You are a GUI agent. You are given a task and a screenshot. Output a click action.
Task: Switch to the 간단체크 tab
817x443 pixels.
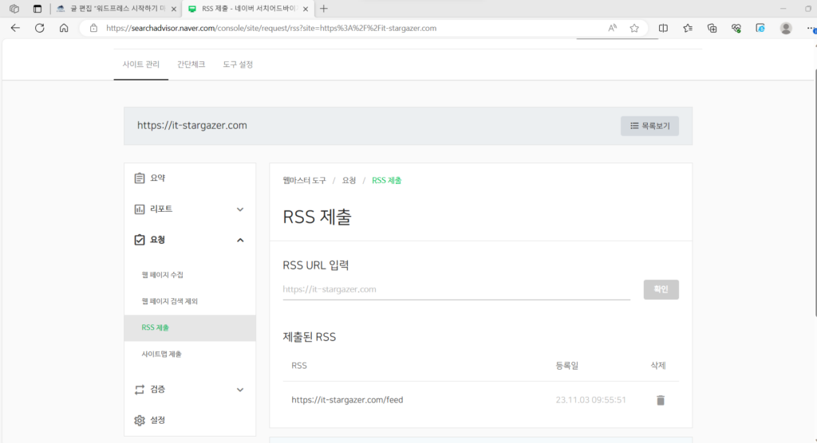point(191,64)
